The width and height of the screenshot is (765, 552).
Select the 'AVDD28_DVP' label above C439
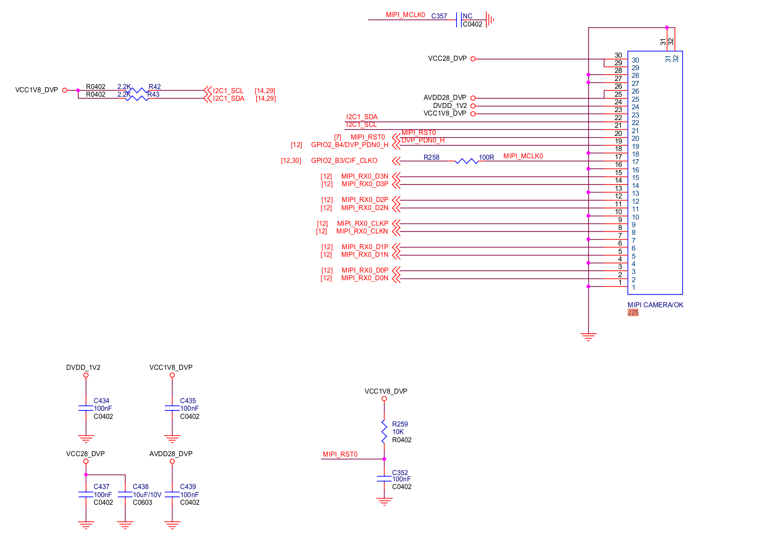point(171,454)
